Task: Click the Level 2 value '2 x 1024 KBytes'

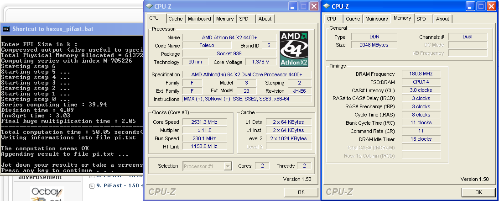Action: [x=288, y=138]
